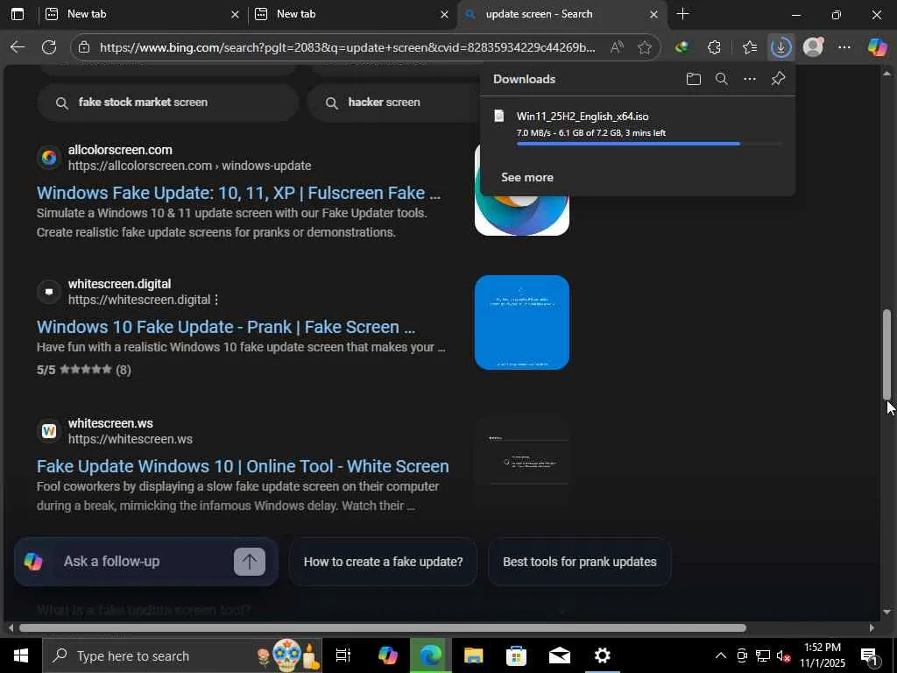The width and height of the screenshot is (897, 673).
Task: Open downloads folder icon in Downloads panel
Action: click(694, 79)
